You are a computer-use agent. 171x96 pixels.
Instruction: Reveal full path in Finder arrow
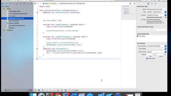pos(164,23)
